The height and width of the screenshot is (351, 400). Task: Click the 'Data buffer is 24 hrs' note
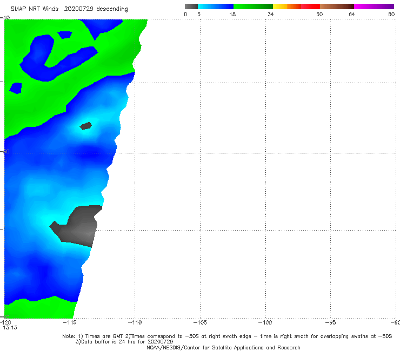(x=124, y=342)
